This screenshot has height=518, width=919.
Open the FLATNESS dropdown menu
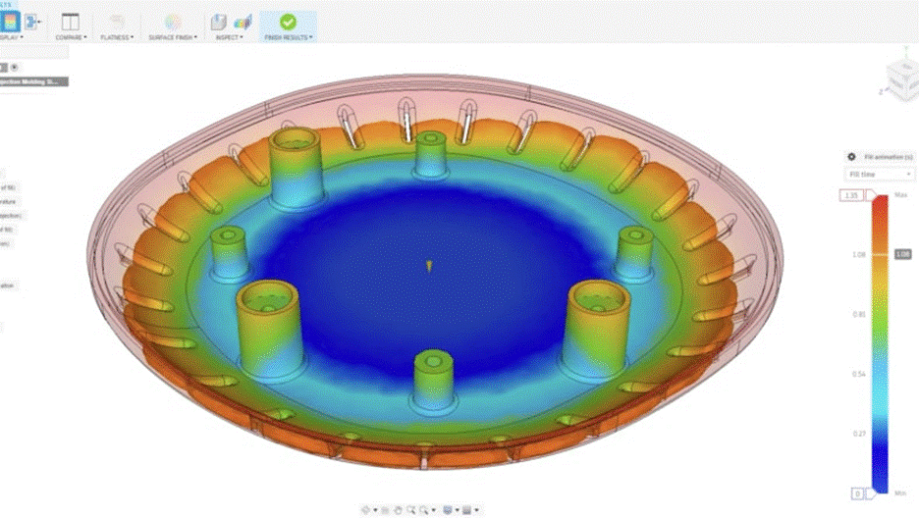tap(117, 37)
